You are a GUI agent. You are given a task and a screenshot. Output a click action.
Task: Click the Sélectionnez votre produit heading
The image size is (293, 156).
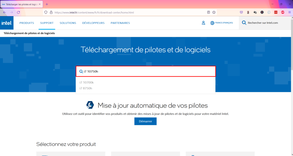coord(66,144)
